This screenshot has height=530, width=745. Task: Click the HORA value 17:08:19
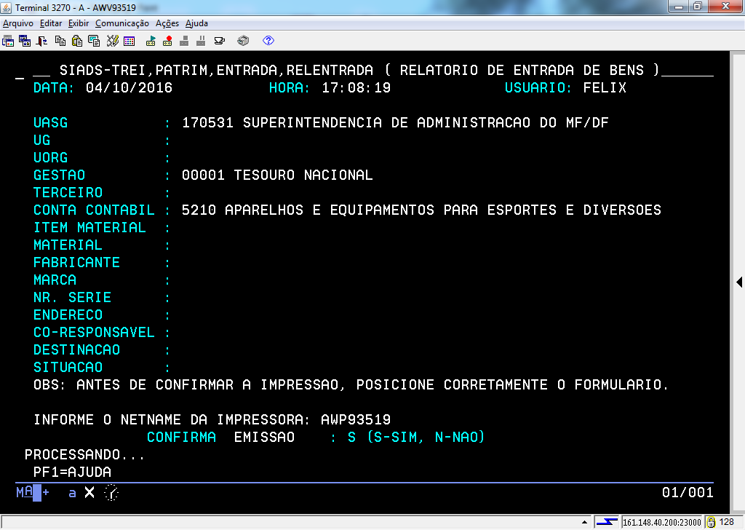coord(356,88)
